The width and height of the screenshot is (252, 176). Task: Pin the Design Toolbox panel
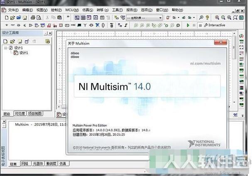tap(46, 33)
